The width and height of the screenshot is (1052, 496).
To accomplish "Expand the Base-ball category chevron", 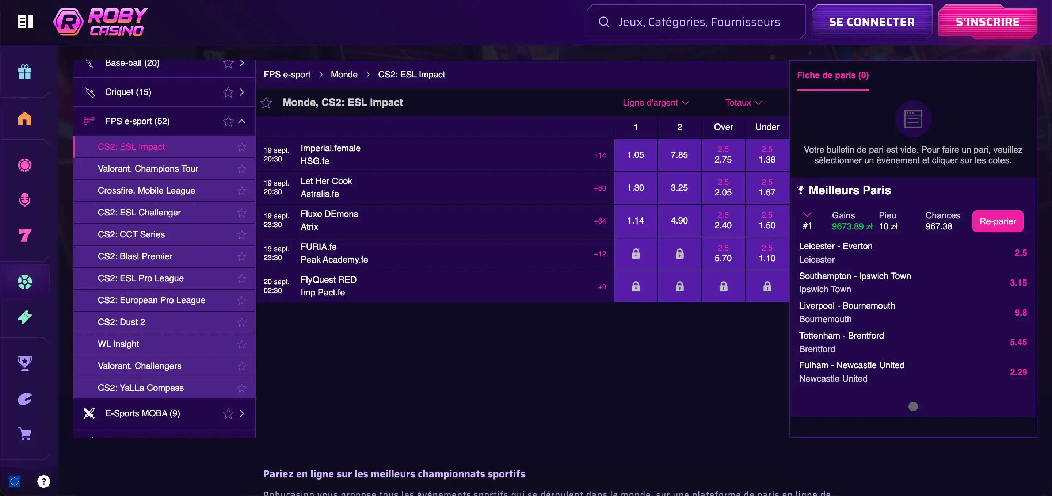I will pyautogui.click(x=242, y=63).
